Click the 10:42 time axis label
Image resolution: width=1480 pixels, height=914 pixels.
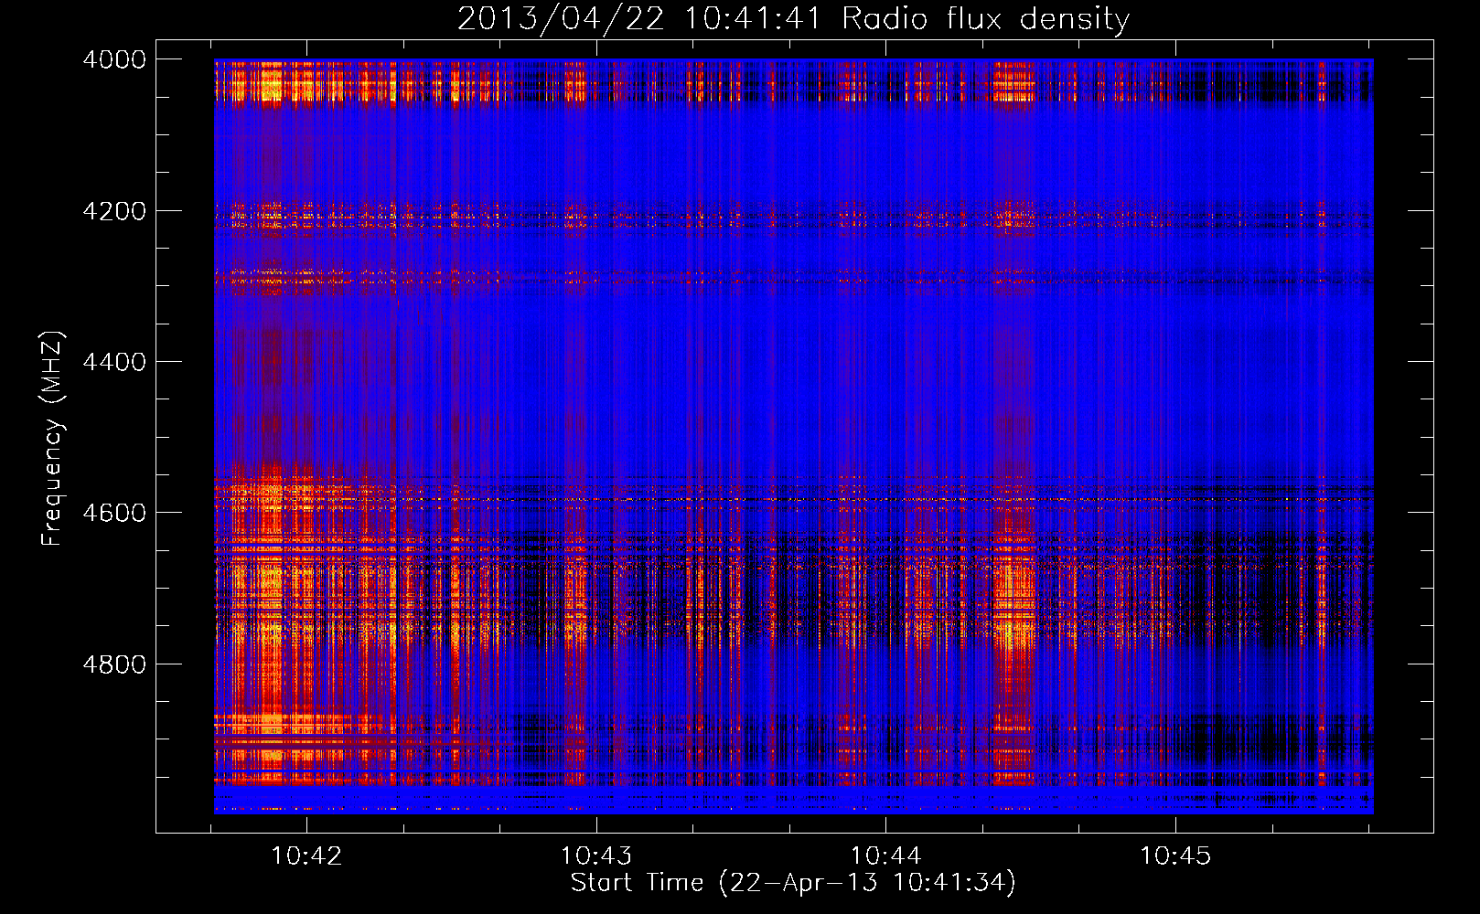(306, 856)
